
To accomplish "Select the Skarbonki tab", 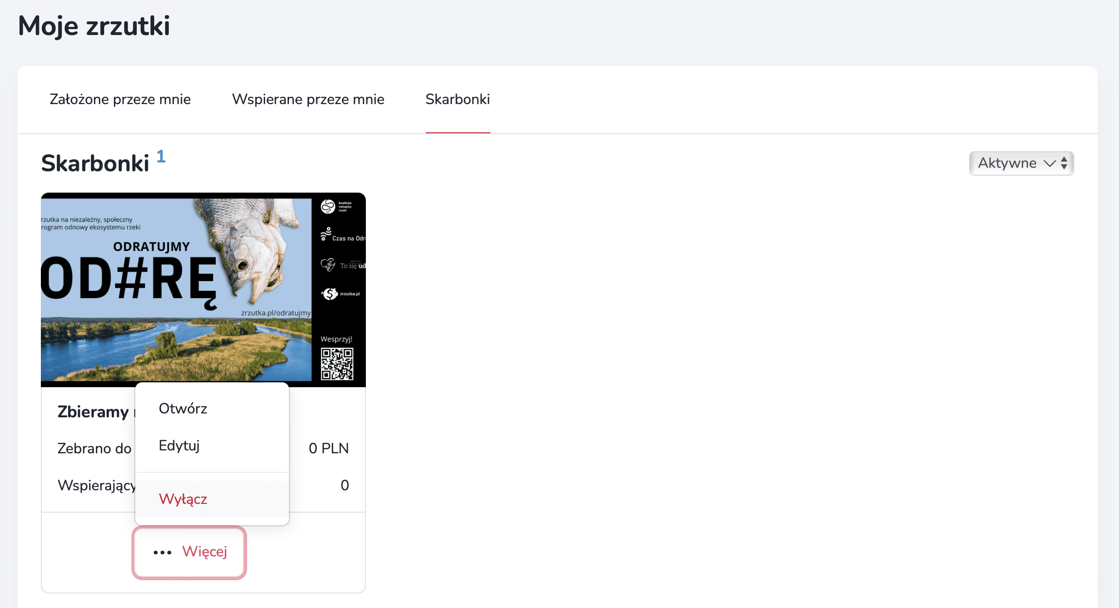I will 458,99.
